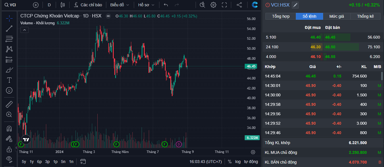Click the candlestick chart style icon
The width and height of the screenshot is (384, 167).
click(x=63, y=5)
